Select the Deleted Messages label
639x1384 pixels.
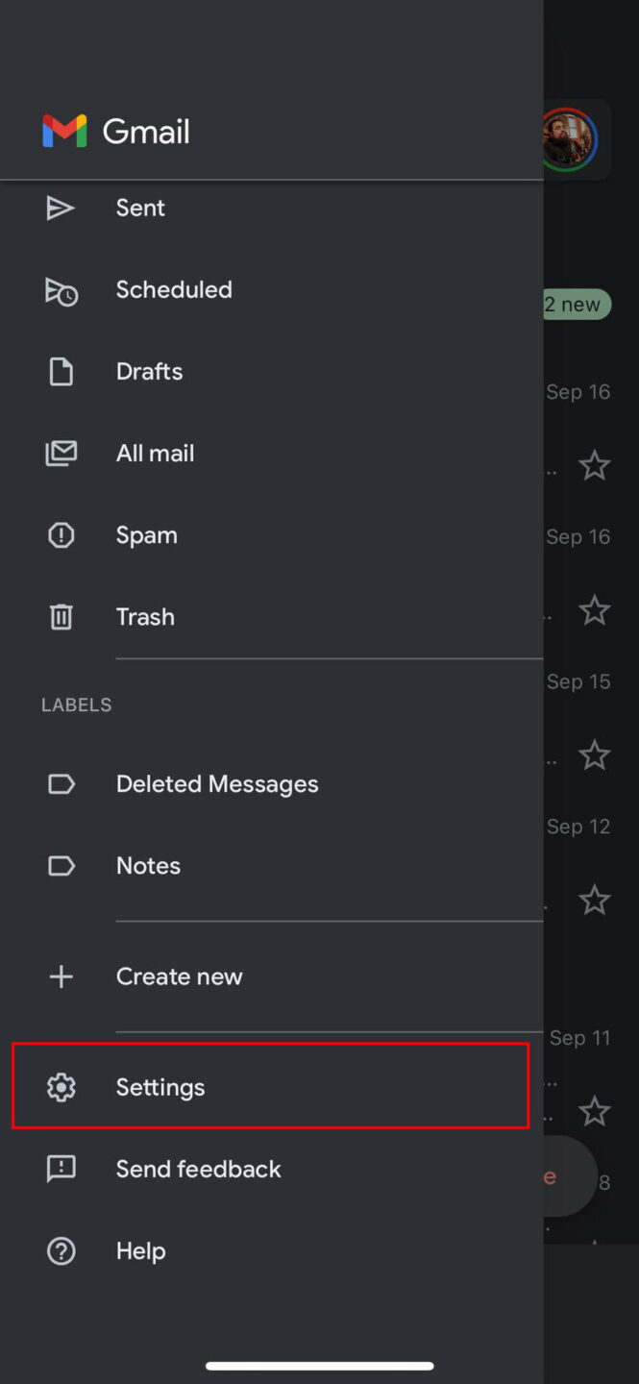(x=217, y=783)
